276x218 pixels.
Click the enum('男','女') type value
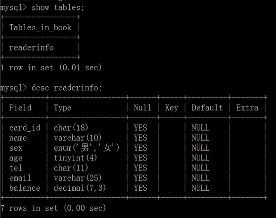(x=87, y=148)
